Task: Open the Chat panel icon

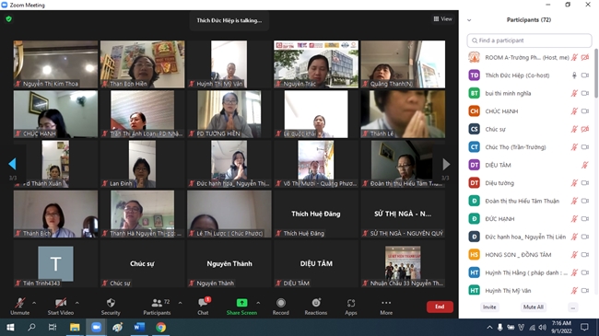Action: point(203,303)
